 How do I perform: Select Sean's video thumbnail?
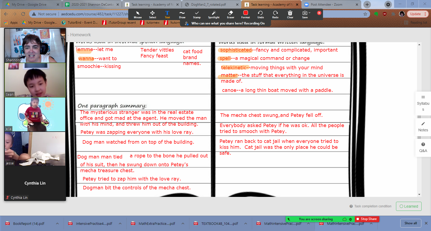[x=35, y=80]
